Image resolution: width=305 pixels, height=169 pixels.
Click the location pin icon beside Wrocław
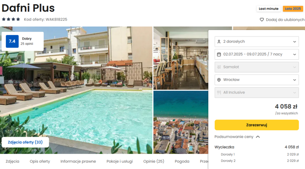coord(219,80)
